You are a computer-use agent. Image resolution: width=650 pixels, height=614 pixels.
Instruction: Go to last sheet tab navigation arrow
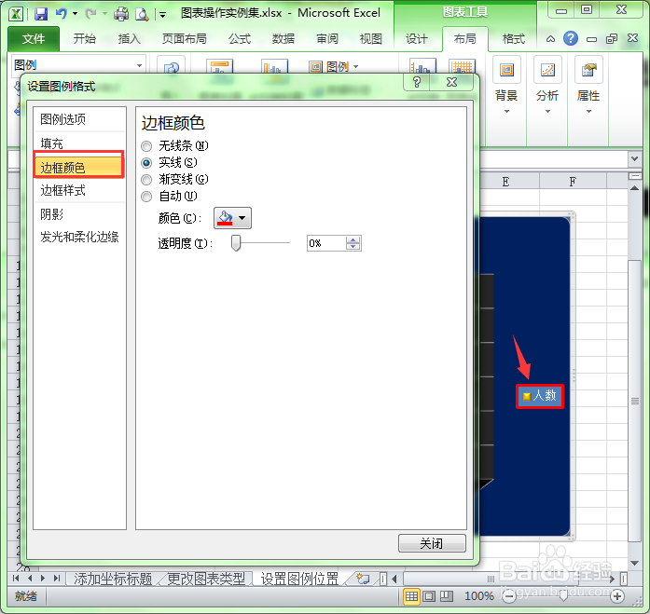(x=56, y=578)
